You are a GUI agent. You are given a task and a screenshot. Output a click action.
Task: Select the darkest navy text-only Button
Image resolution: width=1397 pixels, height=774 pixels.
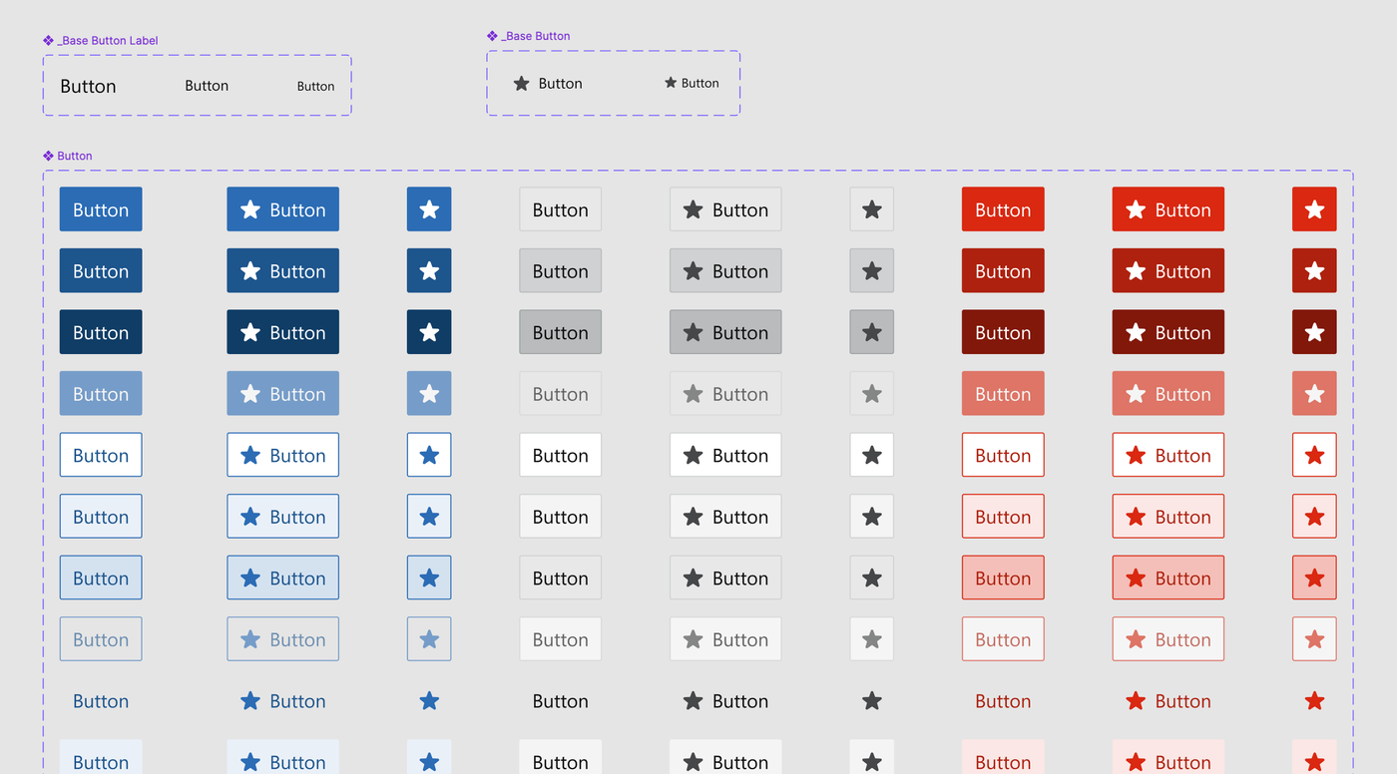coord(101,332)
